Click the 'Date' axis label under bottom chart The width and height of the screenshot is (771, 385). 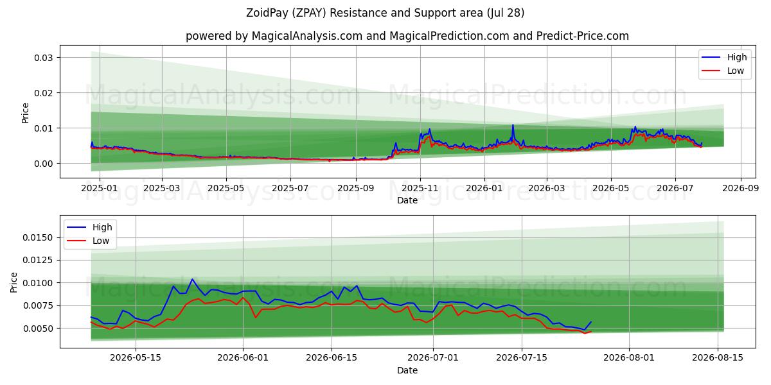407,371
